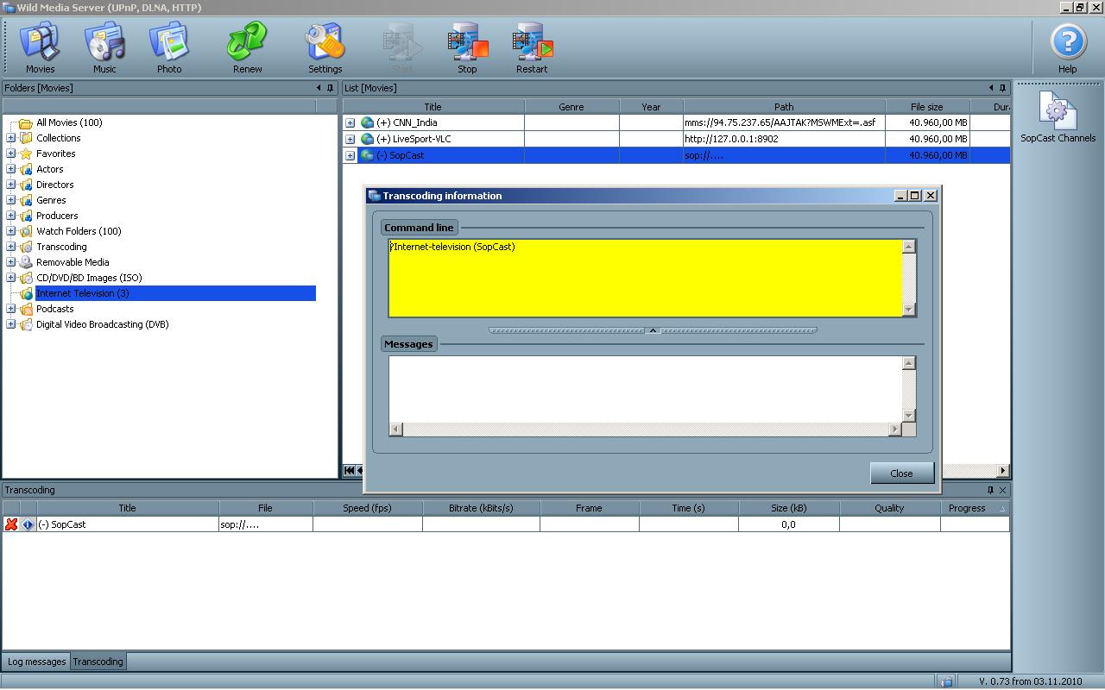Image resolution: width=1105 pixels, height=690 pixels.
Task: Select the Transcoding tree folder
Action: coord(61,247)
